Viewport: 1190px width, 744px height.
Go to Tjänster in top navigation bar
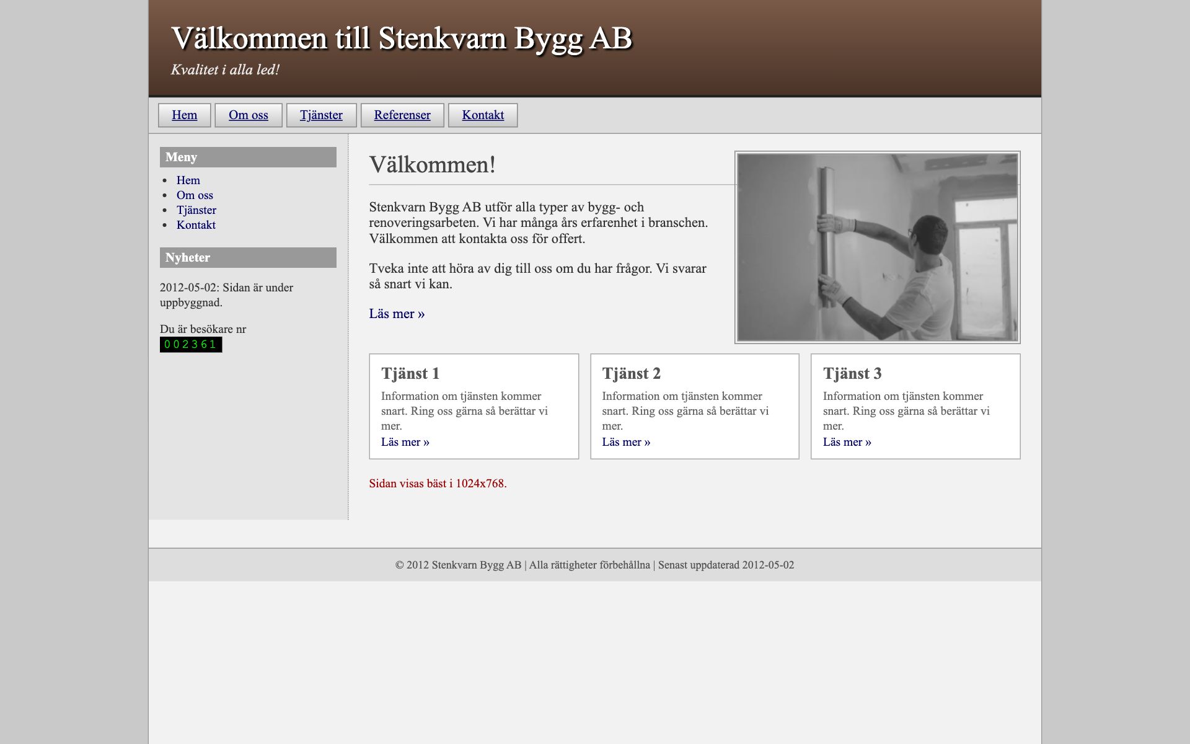pyautogui.click(x=321, y=115)
